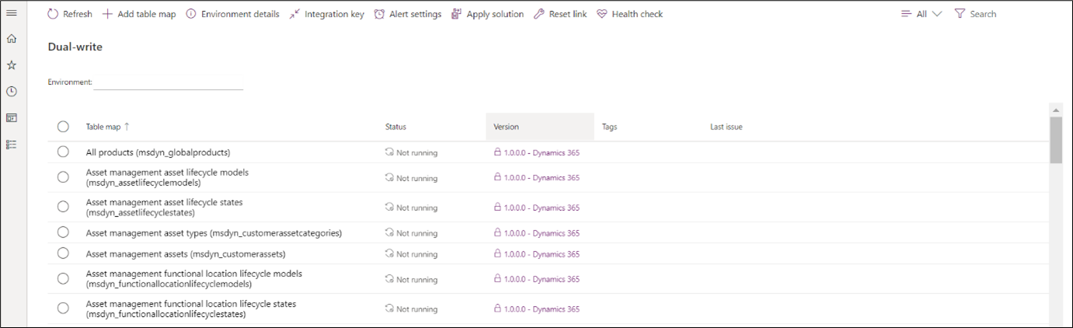
Task: Open the hamburger navigation menu
Action: (x=12, y=13)
